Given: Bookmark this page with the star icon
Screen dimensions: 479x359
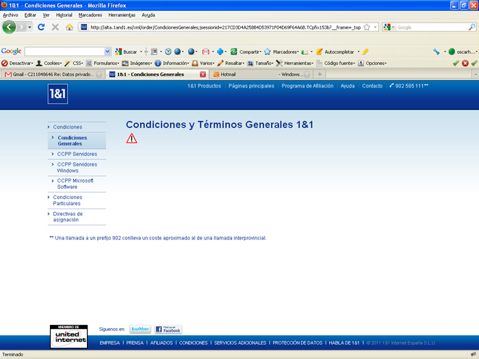Looking at the screenshot, I should point(367,27).
